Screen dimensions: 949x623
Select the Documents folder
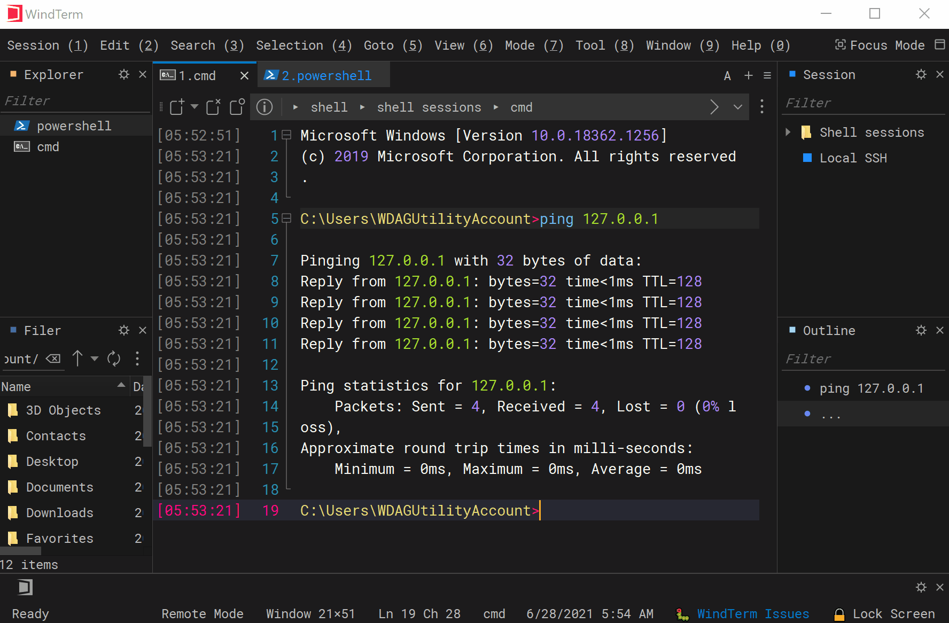point(72,487)
